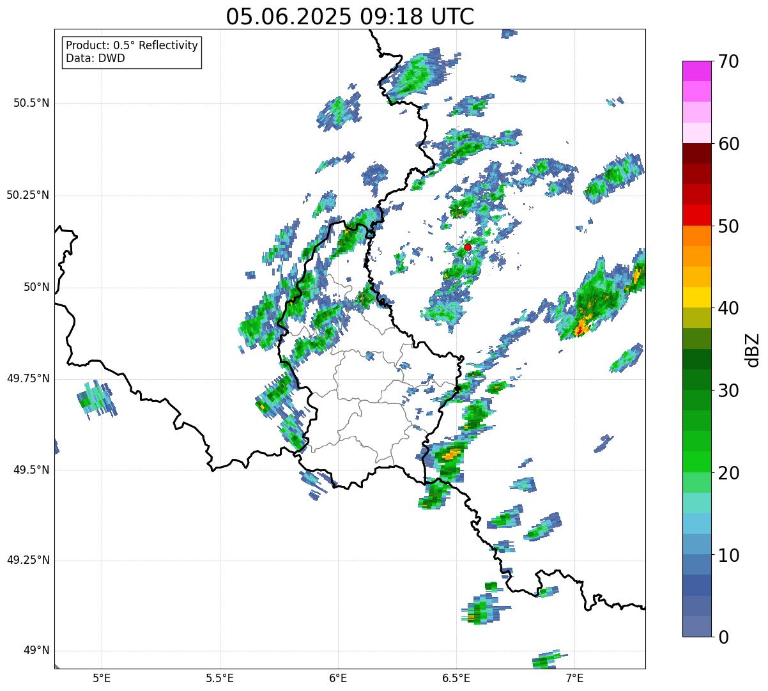This screenshot has width=768, height=691.
Task: Click the Data: DWD label
Action: [96, 58]
